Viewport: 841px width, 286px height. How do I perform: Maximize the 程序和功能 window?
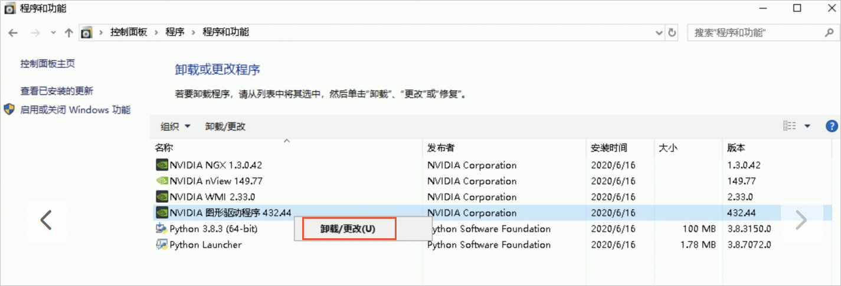pos(797,8)
